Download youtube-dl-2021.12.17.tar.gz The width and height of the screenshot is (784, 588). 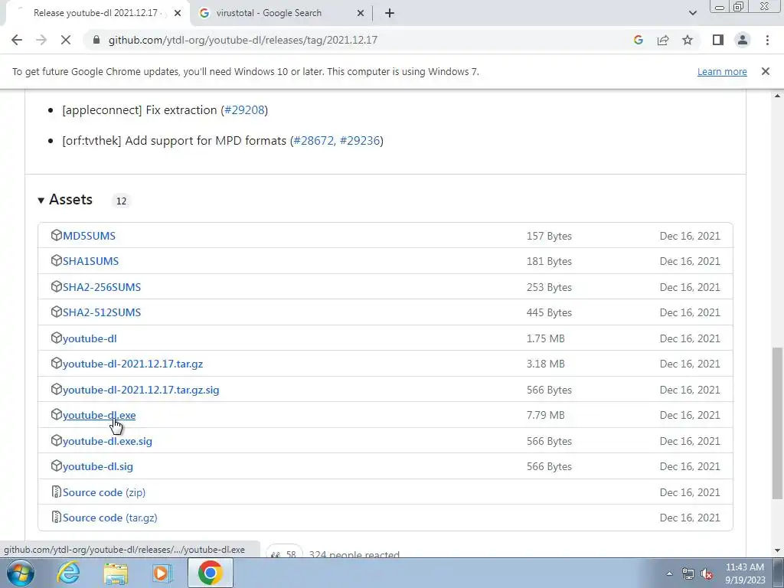point(133,364)
